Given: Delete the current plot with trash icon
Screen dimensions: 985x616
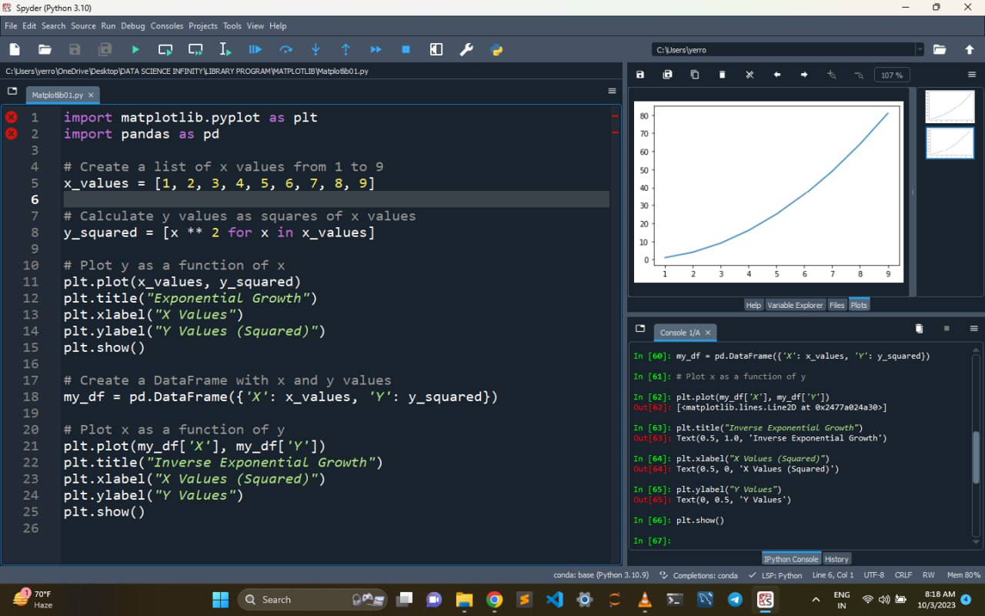Looking at the screenshot, I should point(722,75).
